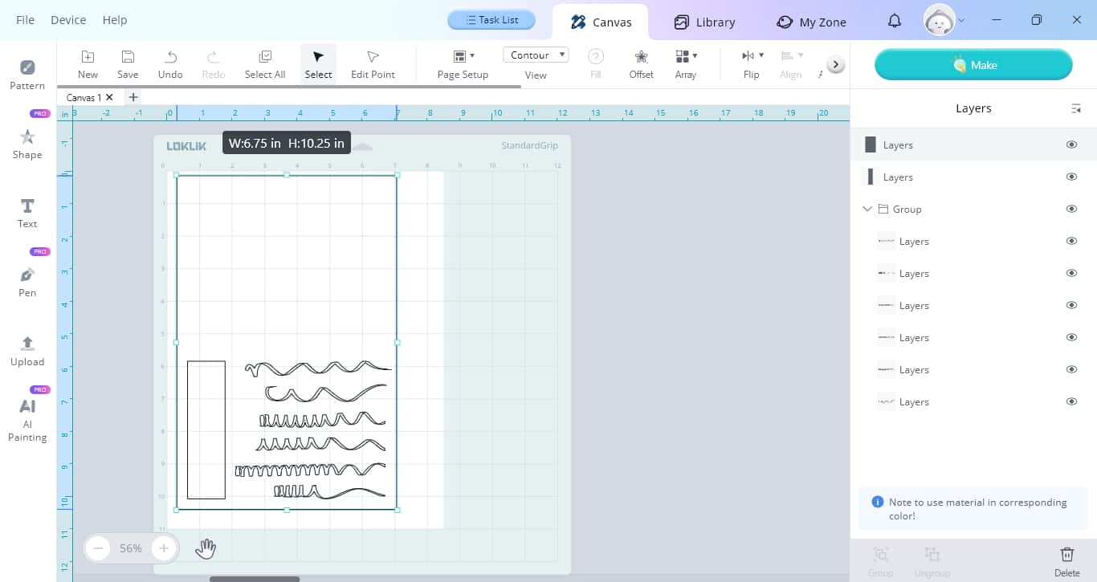Image resolution: width=1097 pixels, height=582 pixels.
Task: Expand the Array dropdown arrow
Action: click(x=695, y=55)
